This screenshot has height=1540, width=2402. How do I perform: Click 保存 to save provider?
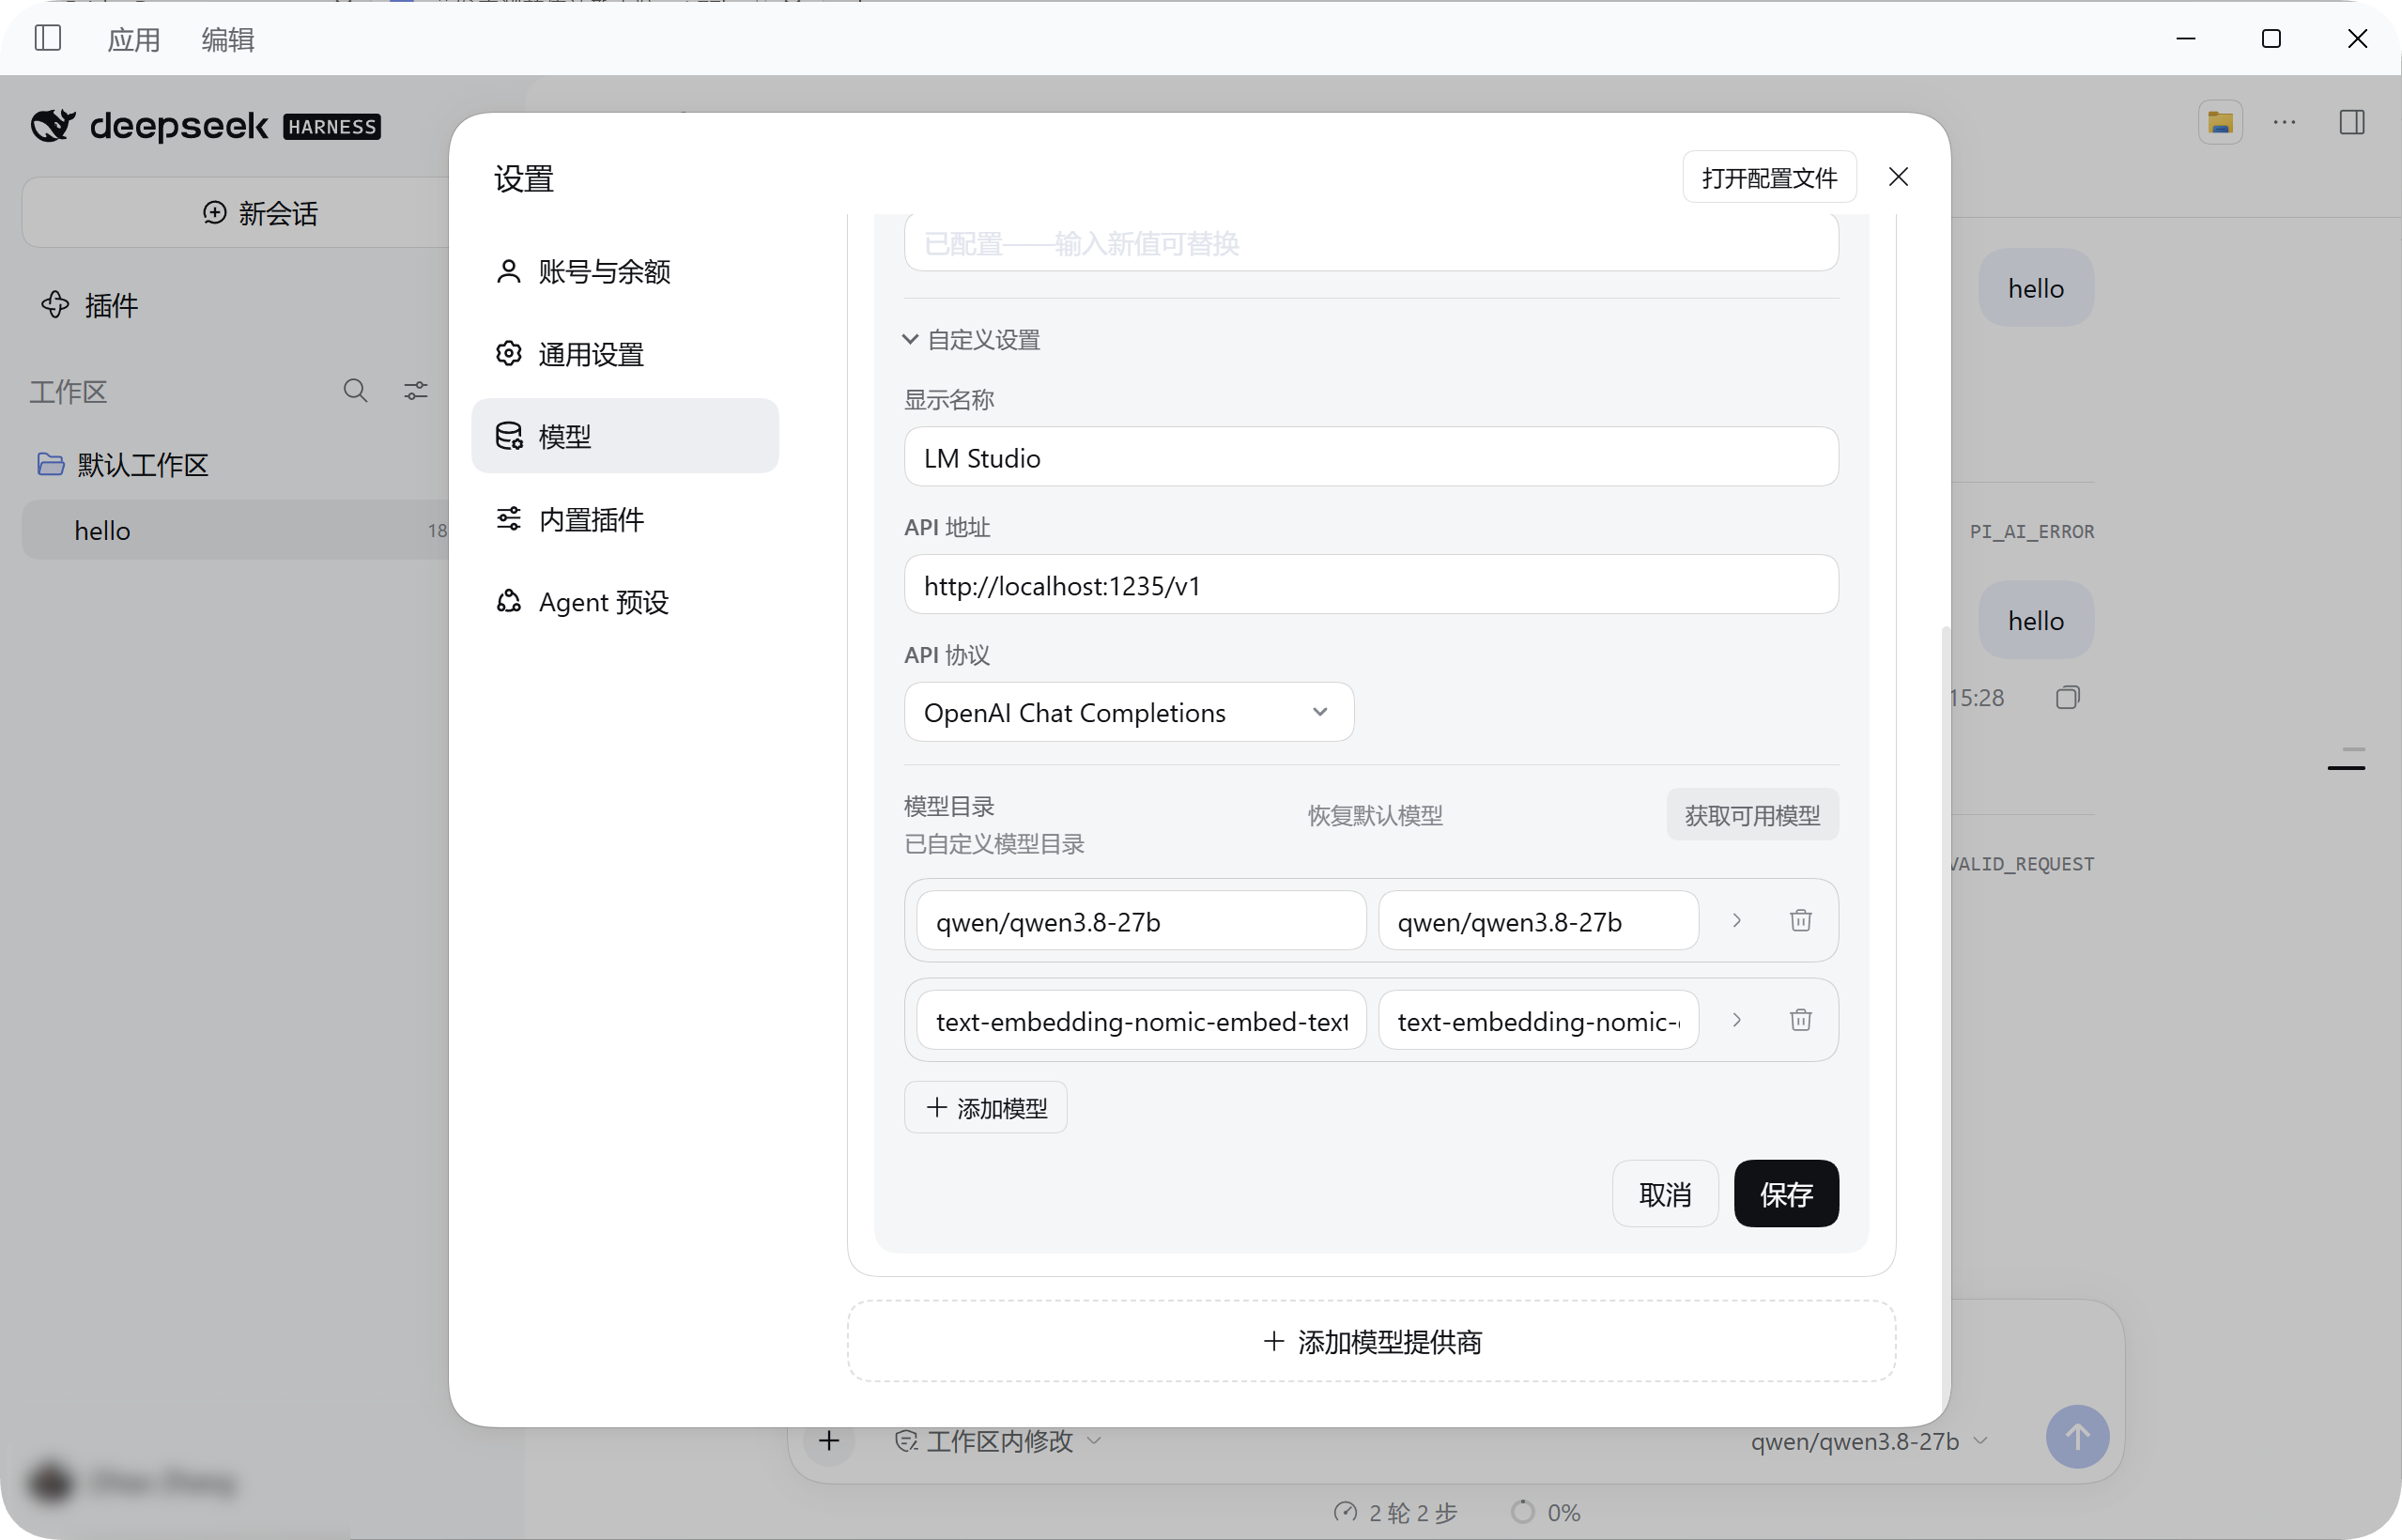pos(1786,1194)
